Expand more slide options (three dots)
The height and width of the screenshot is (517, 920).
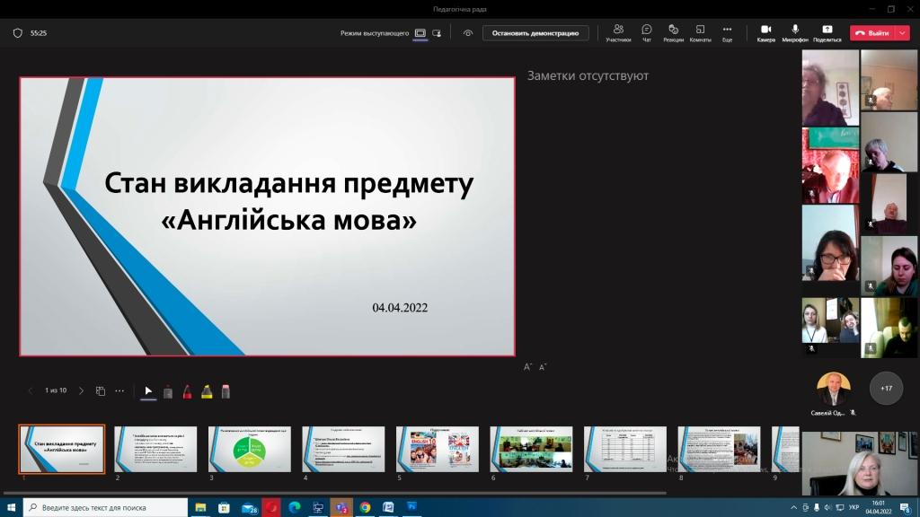(119, 391)
